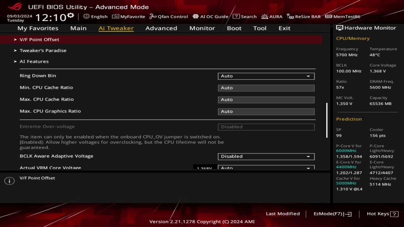The width and height of the screenshot is (404, 227).
Task: Click Hot Keys question mark icon
Action: coord(394,214)
